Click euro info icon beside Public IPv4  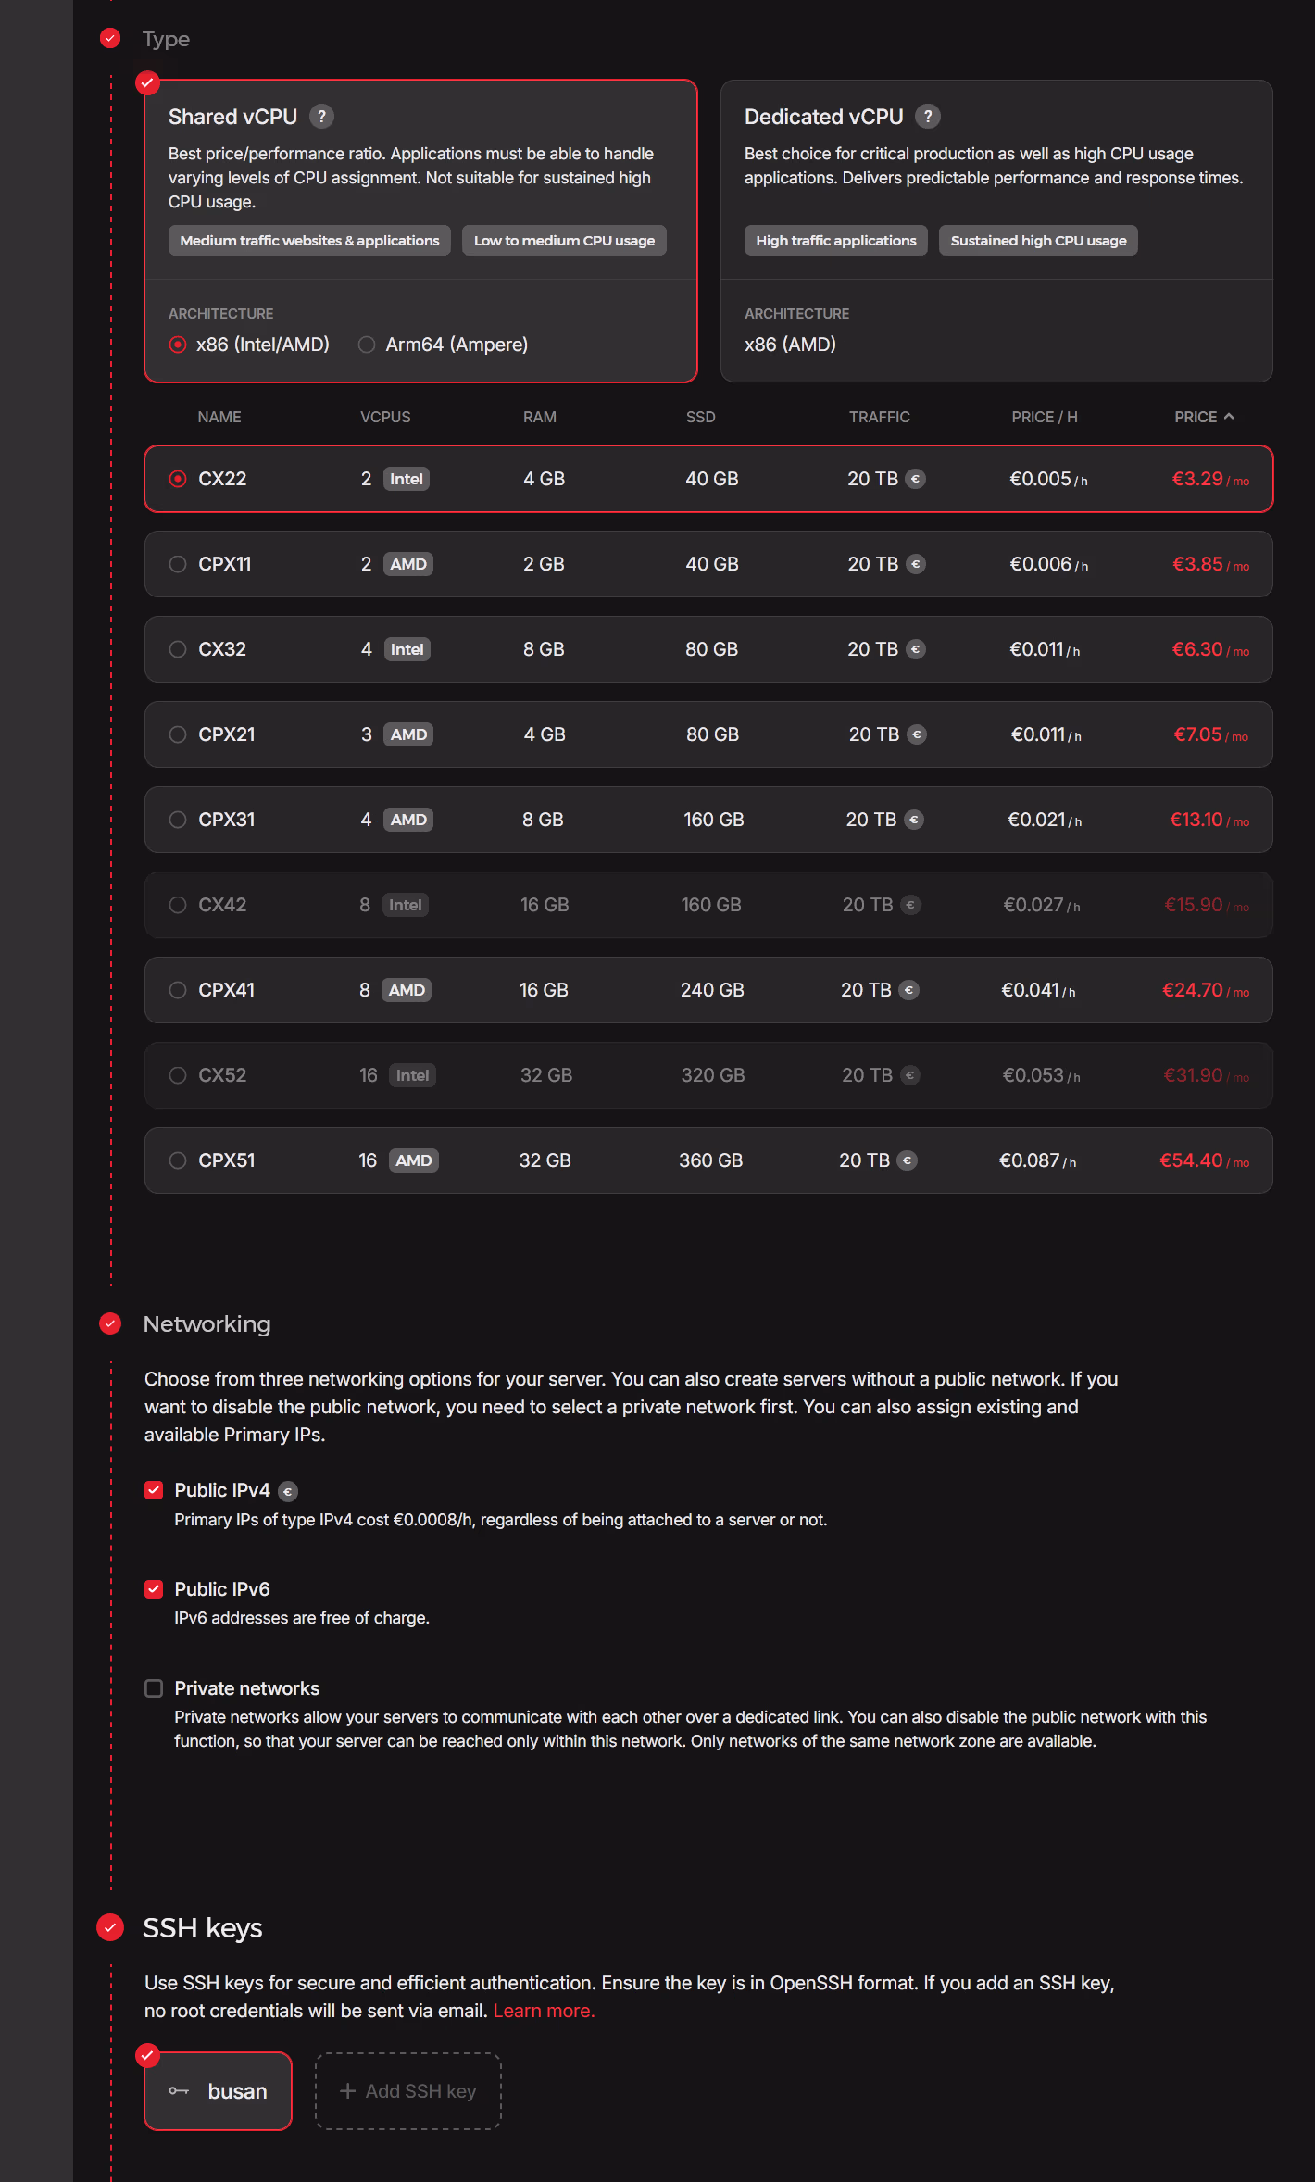288,1491
